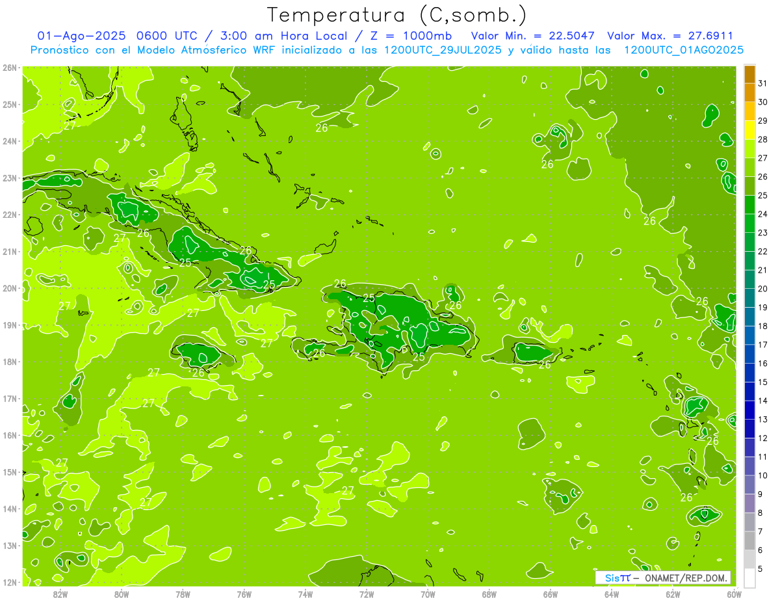This screenshot has width=780, height=603.
Task: Click the colorbar label '17'
Action: (x=763, y=345)
